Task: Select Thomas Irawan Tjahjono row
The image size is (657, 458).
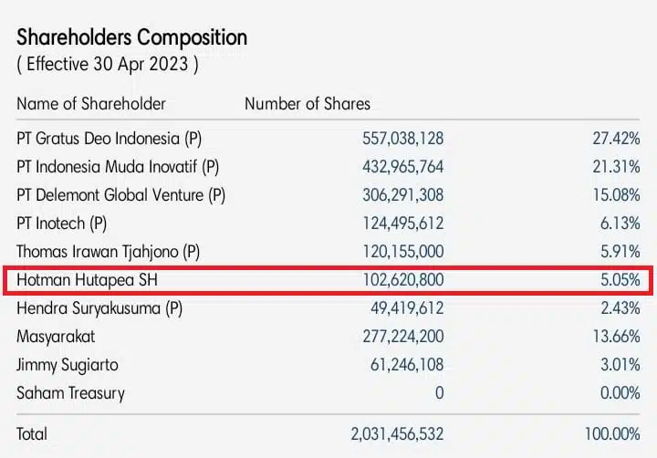Action: pyautogui.click(x=109, y=252)
